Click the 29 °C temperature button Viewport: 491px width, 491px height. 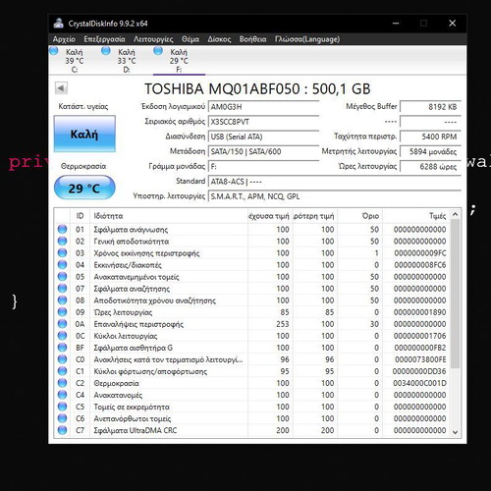point(84,188)
